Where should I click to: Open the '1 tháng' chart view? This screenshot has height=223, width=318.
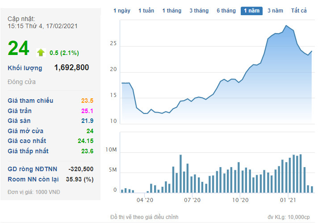[172, 11]
